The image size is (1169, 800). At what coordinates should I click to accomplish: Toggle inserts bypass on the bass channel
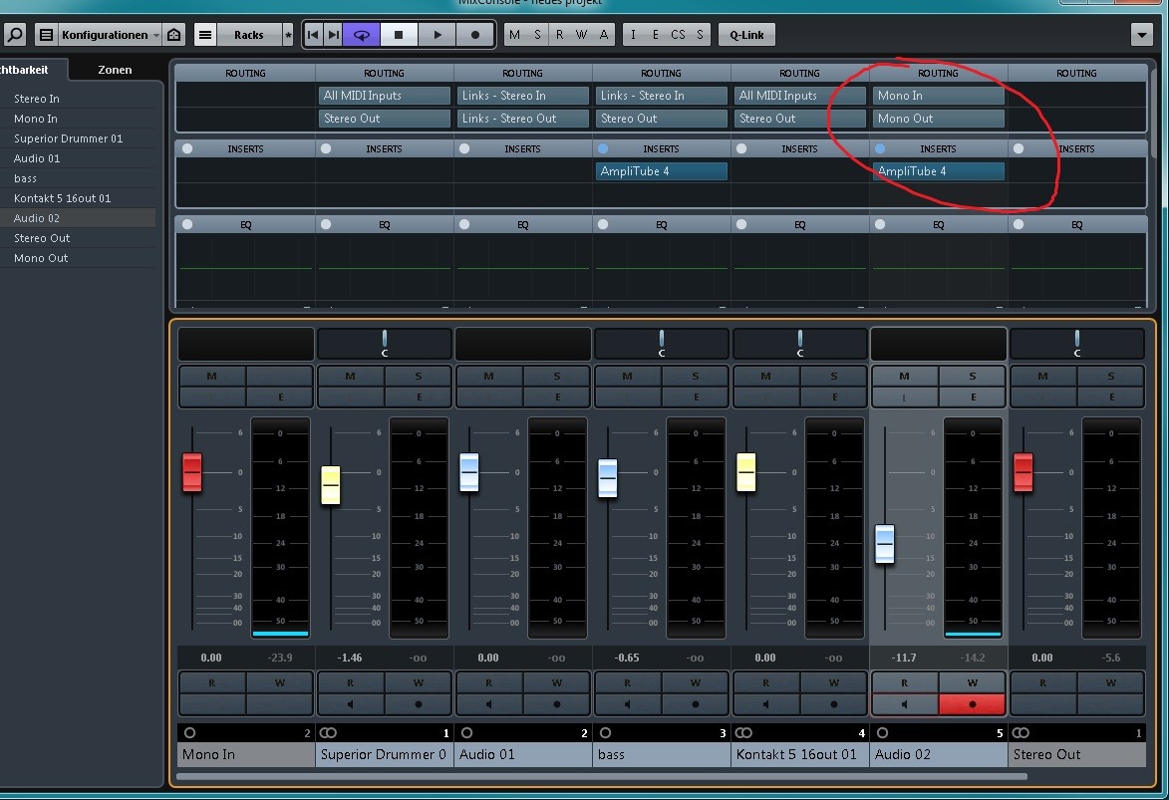coord(603,148)
